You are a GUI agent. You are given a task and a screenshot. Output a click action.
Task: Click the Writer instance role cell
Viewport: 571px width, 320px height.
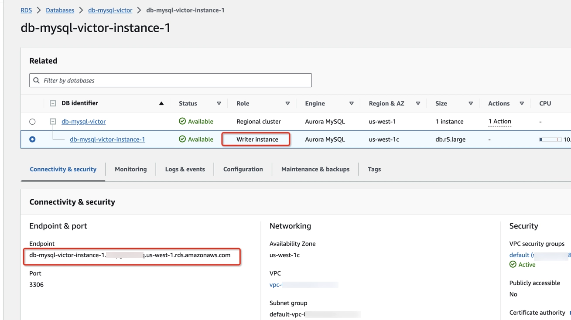pos(257,140)
